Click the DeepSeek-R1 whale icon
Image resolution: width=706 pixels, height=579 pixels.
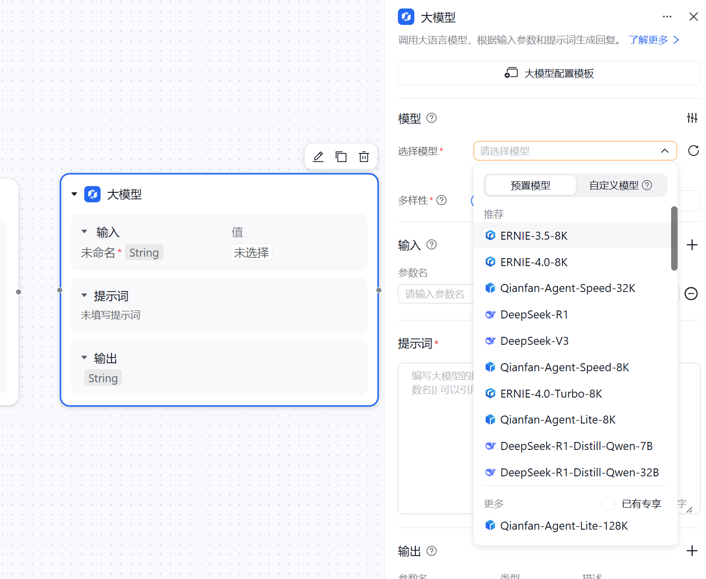(491, 314)
